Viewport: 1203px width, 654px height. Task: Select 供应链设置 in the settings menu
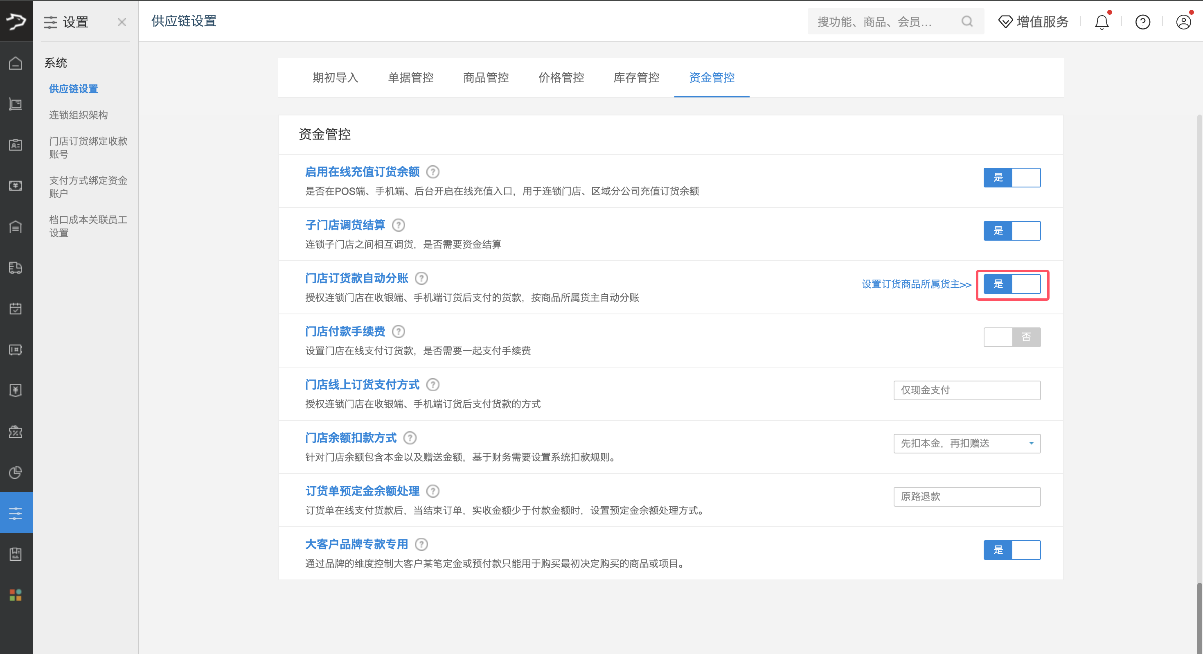click(73, 89)
